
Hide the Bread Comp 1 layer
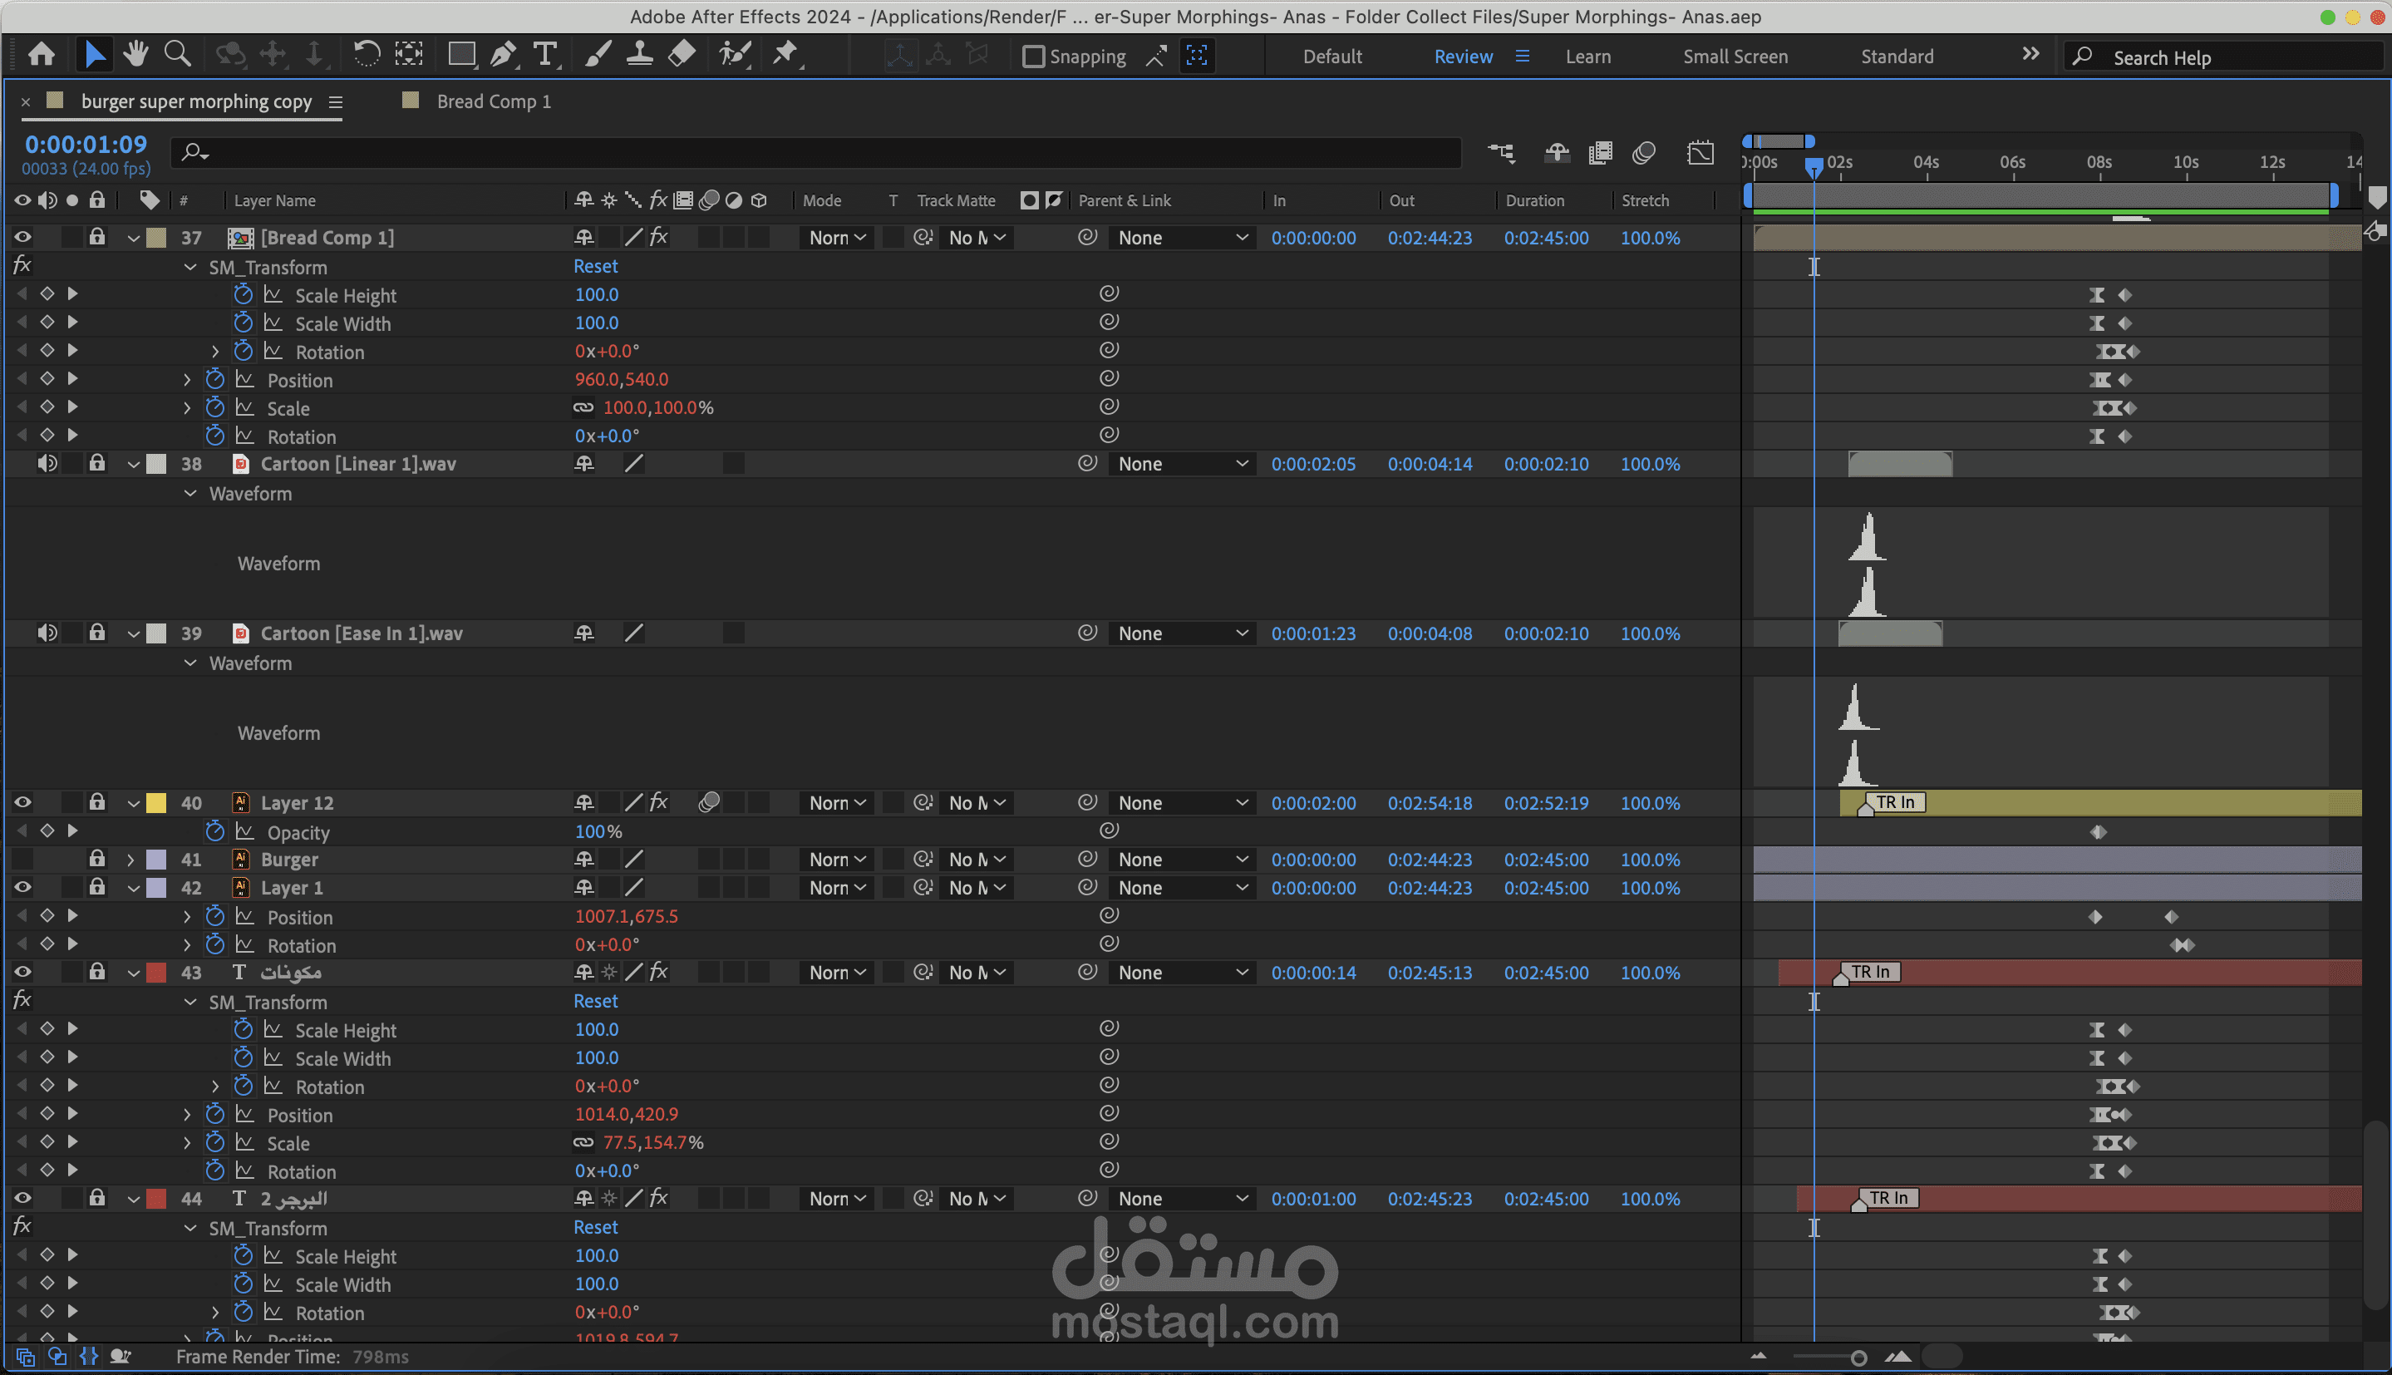point(22,238)
